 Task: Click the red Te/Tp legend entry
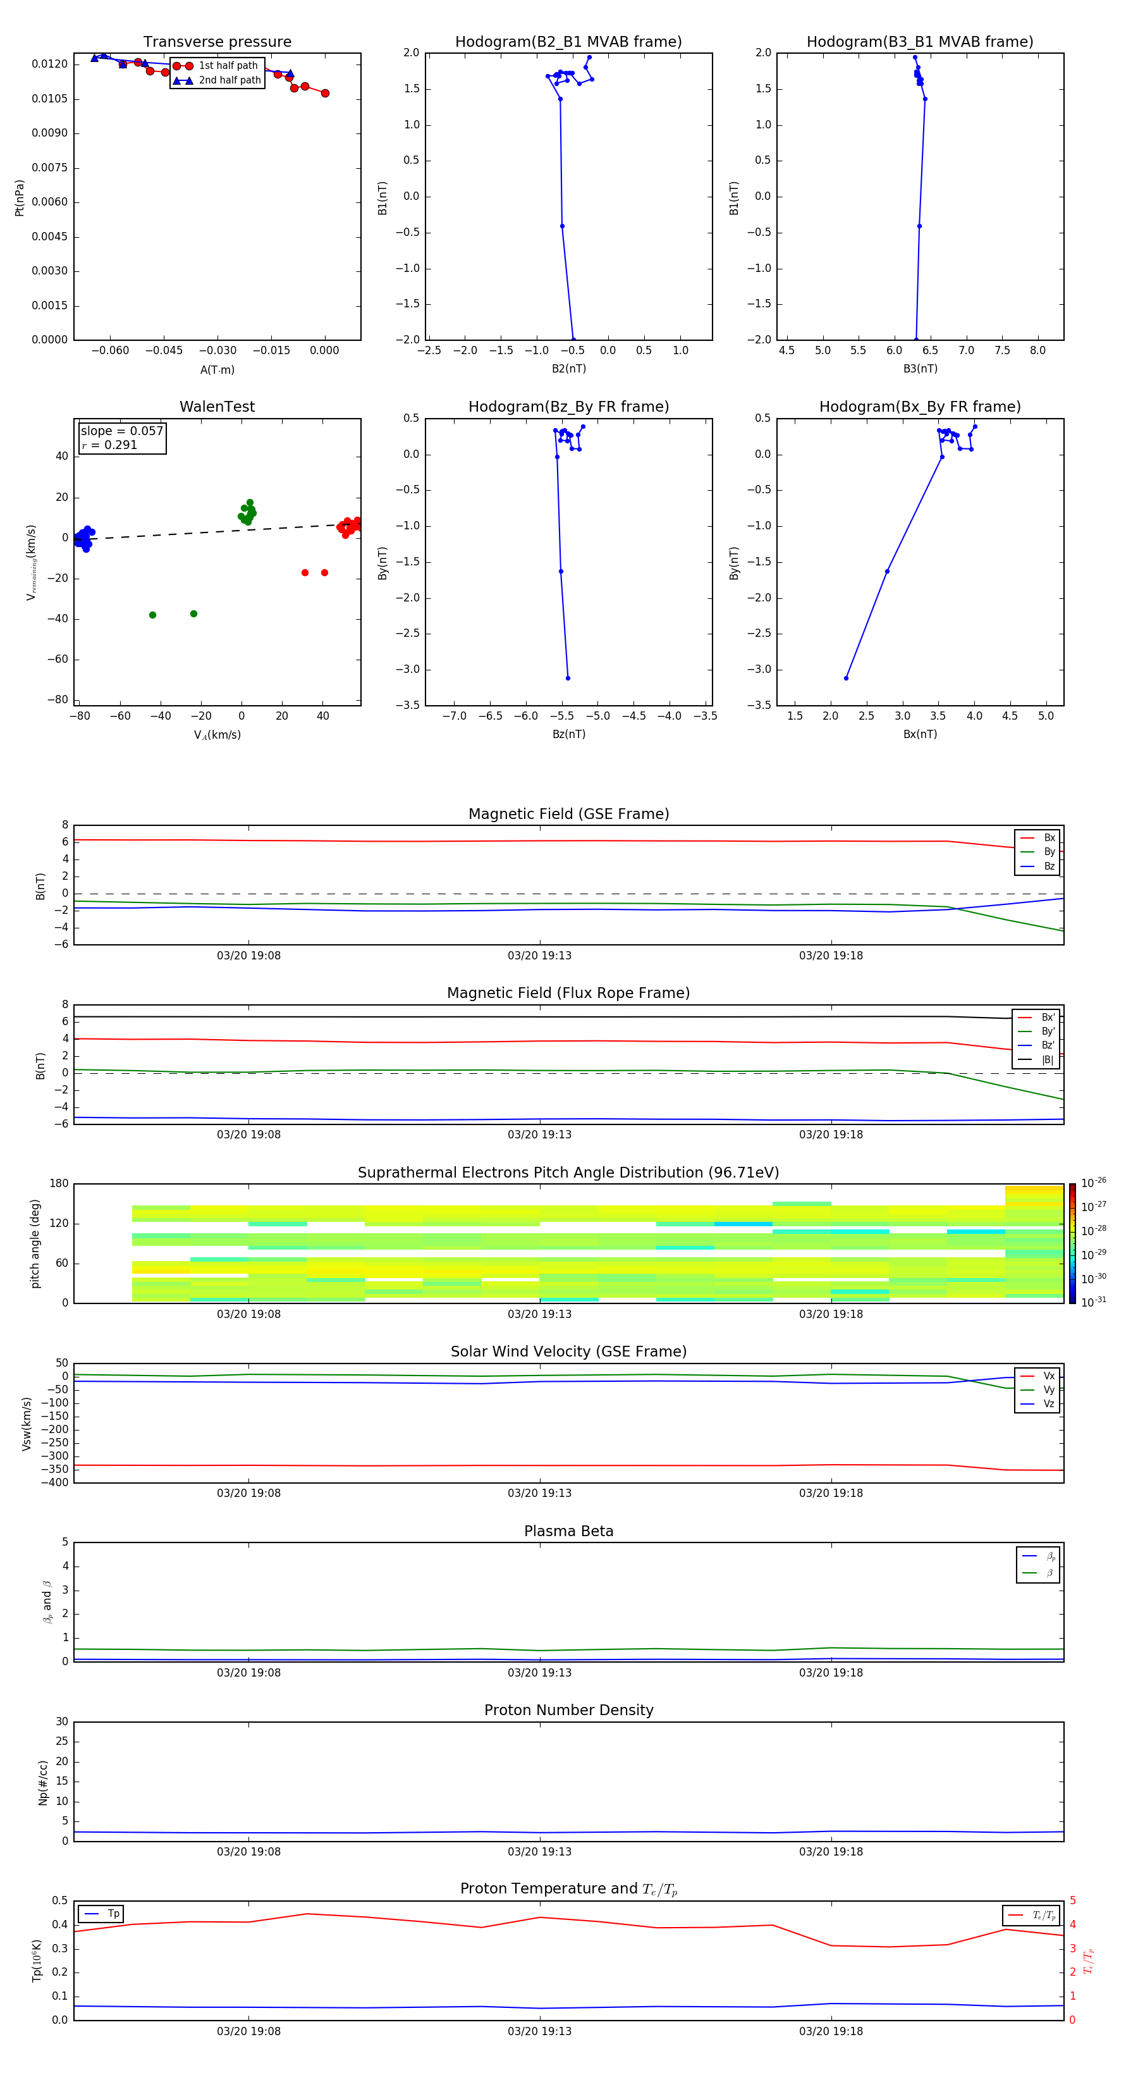point(1032,1915)
